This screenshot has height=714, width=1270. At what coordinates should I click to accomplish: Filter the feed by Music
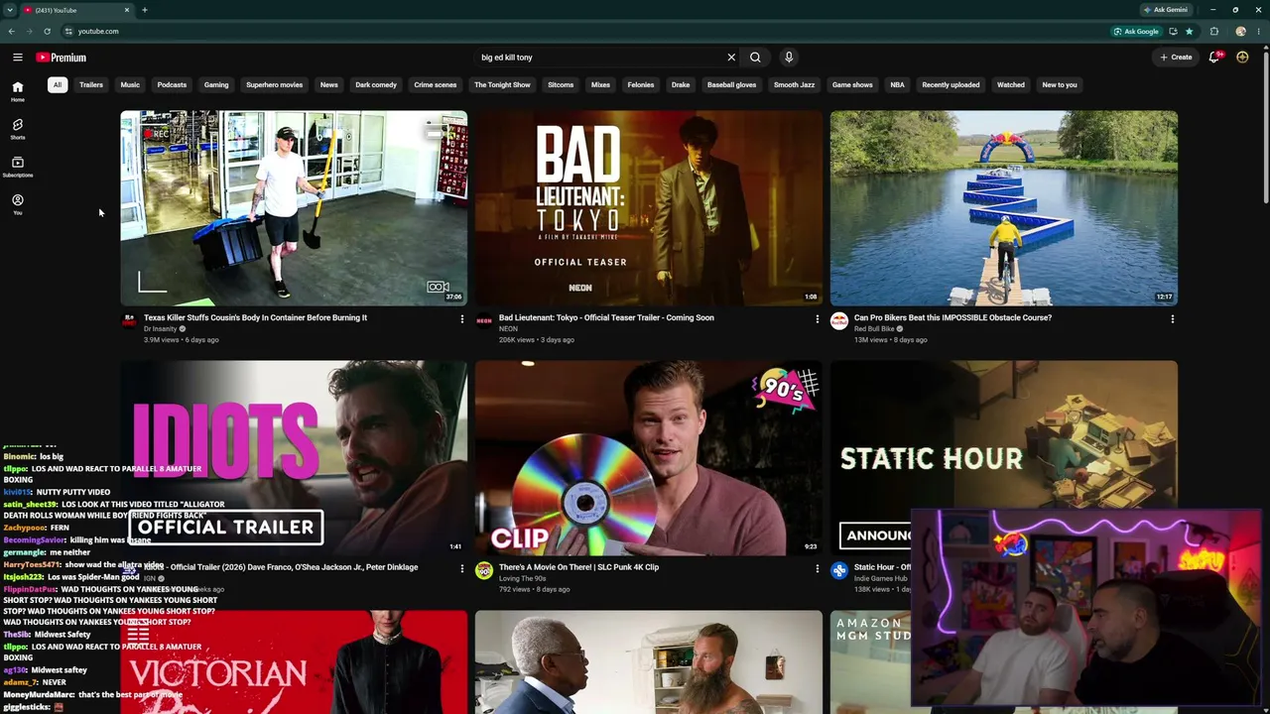(130, 85)
